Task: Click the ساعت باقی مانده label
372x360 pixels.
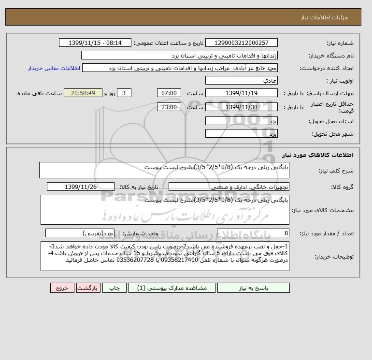Action: [x=40, y=93]
